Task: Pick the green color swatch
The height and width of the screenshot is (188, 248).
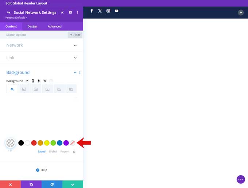Action: pos(53,143)
